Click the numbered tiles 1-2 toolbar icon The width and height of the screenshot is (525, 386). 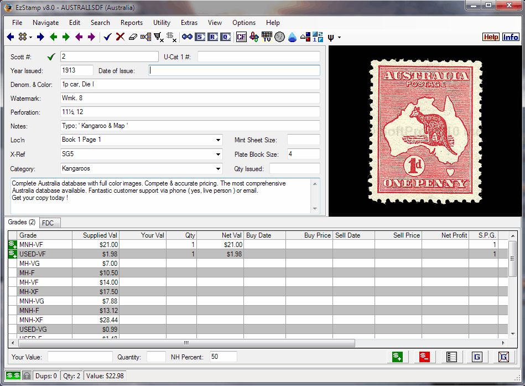[318, 37]
